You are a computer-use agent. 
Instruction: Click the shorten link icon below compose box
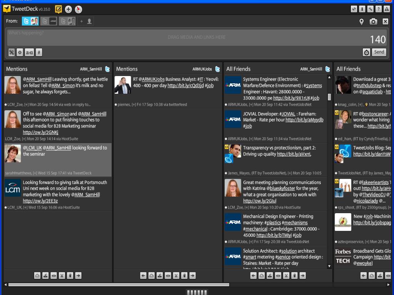12,52
